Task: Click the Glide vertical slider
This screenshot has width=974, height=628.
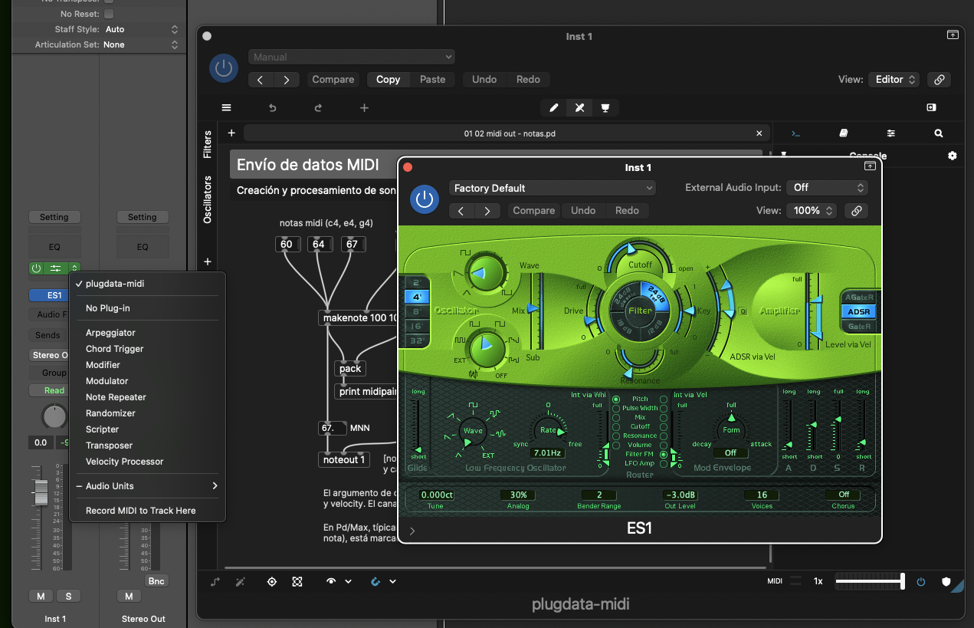Action: [418, 424]
